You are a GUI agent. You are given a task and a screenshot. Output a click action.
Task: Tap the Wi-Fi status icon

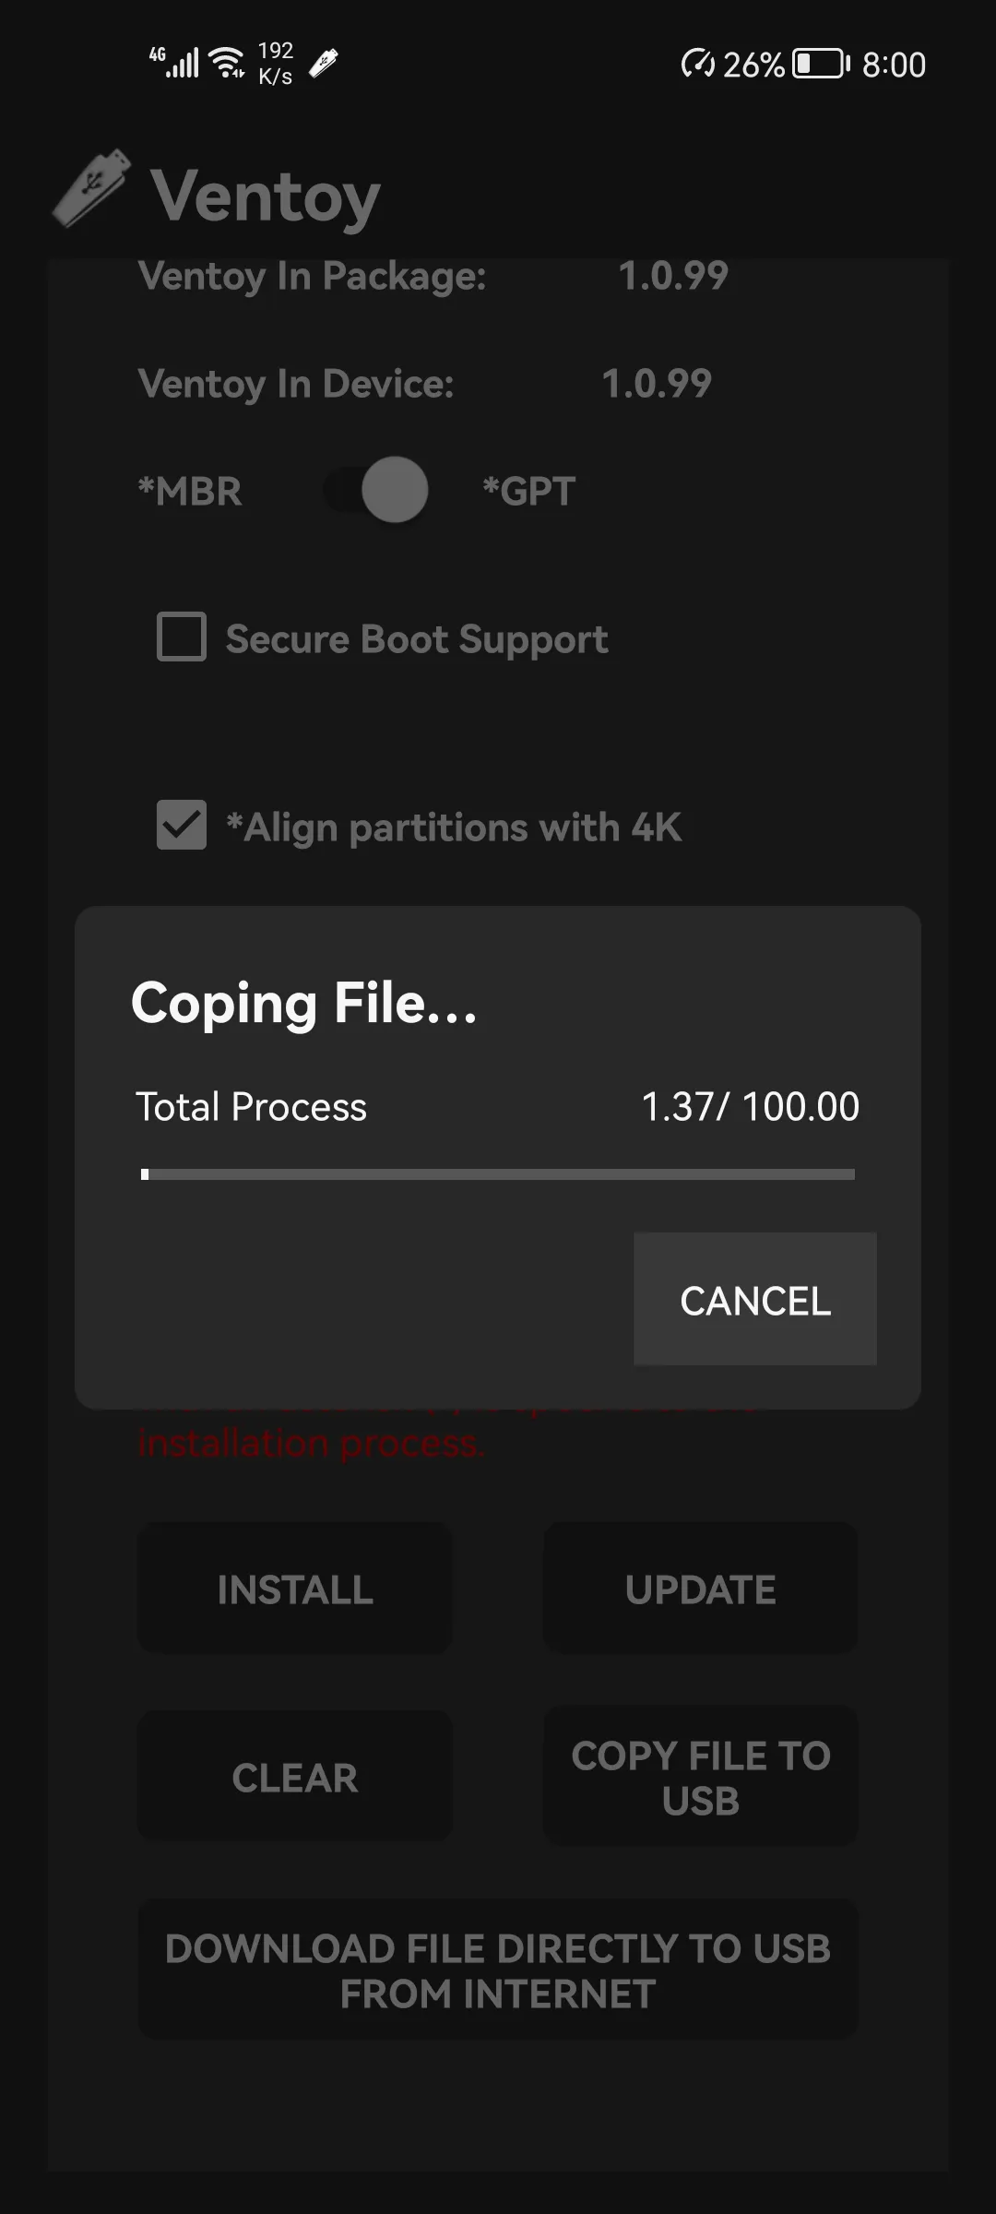click(227, 63)
